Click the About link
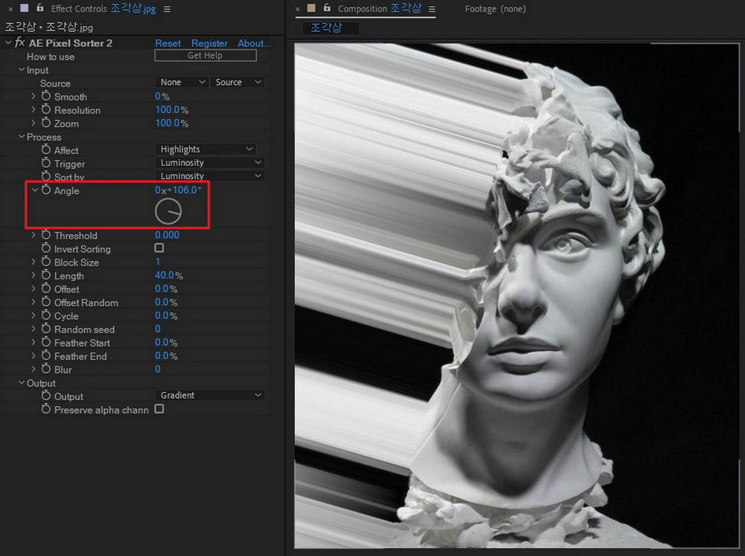The width and height of the screenshot is (745, 556). click(x=253, y=43)
